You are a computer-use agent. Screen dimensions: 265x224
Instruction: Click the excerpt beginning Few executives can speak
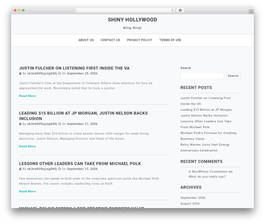click(x=89, y=181)
